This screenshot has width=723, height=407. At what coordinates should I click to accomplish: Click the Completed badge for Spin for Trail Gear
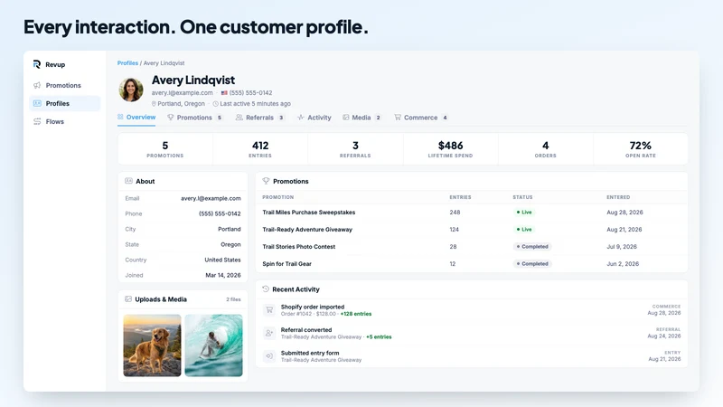532,264
